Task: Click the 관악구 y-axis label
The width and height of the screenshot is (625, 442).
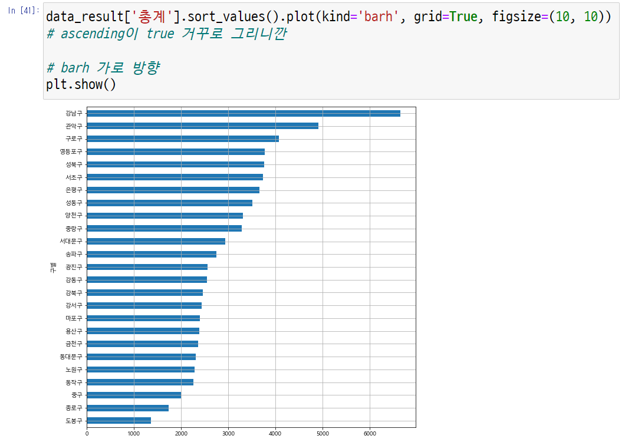Action: [74, 126]
